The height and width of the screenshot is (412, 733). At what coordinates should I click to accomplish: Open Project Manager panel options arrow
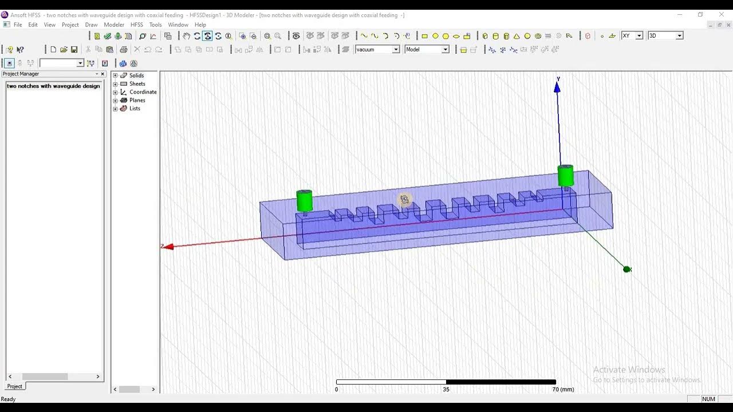pyautogui.click(x=97, y=74)
